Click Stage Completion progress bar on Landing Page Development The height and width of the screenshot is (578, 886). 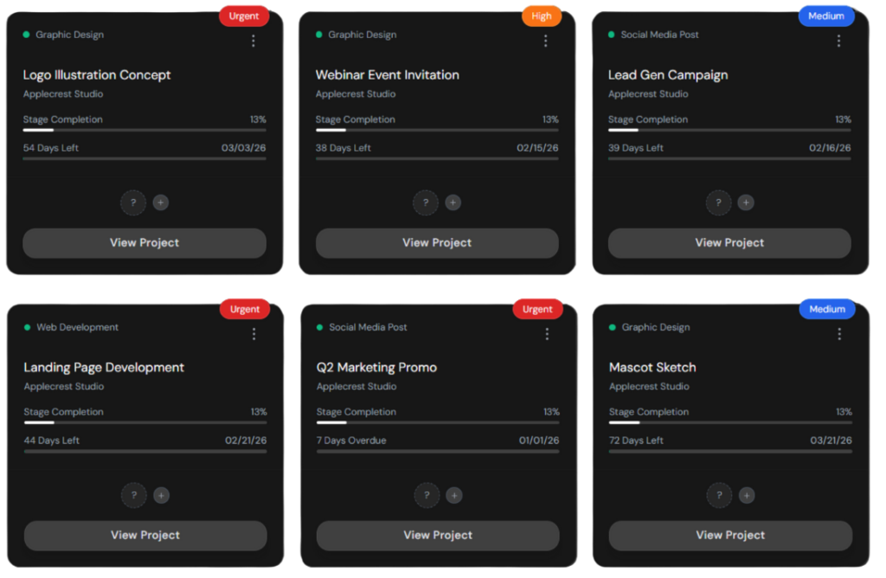145,422
